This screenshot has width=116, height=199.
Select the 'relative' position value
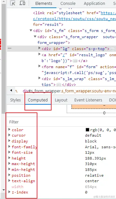pyautogui.click(x=94, y=175)
